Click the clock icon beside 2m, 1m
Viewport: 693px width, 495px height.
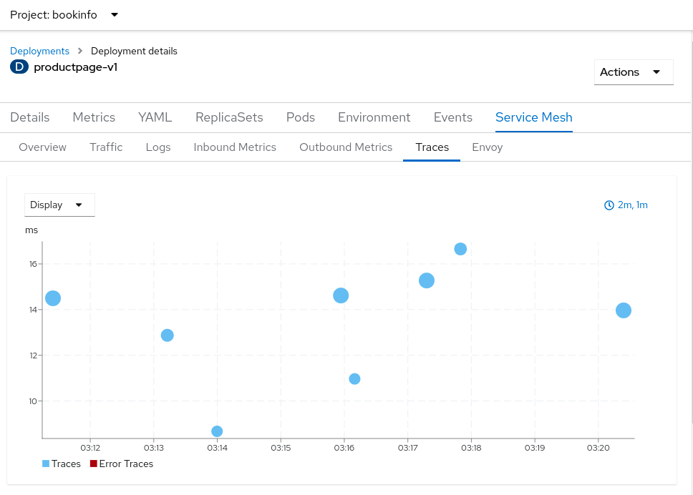(x=609, y=205)
